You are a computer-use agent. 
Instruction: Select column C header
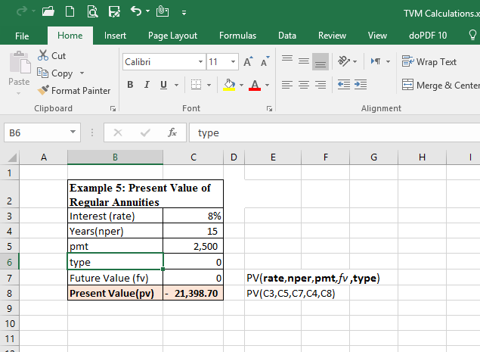pyautogui.click(x=194, y=157)
